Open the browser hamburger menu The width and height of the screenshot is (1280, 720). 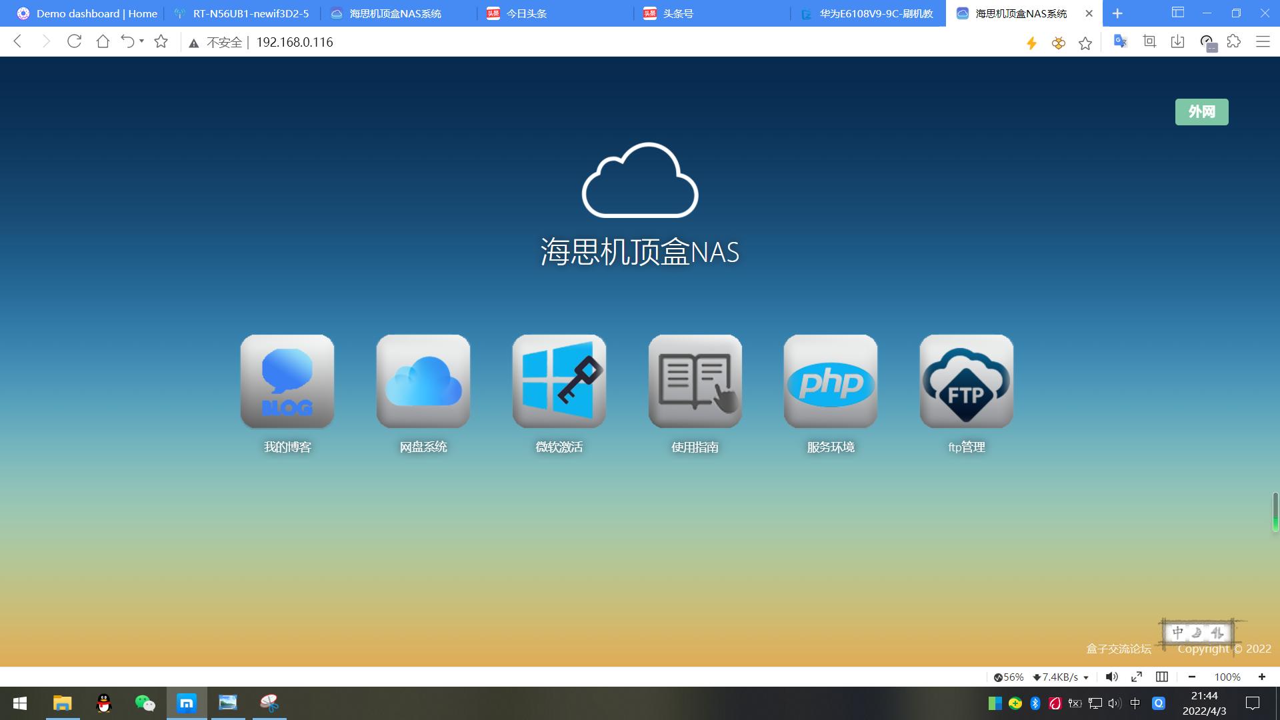(1263, 42)
